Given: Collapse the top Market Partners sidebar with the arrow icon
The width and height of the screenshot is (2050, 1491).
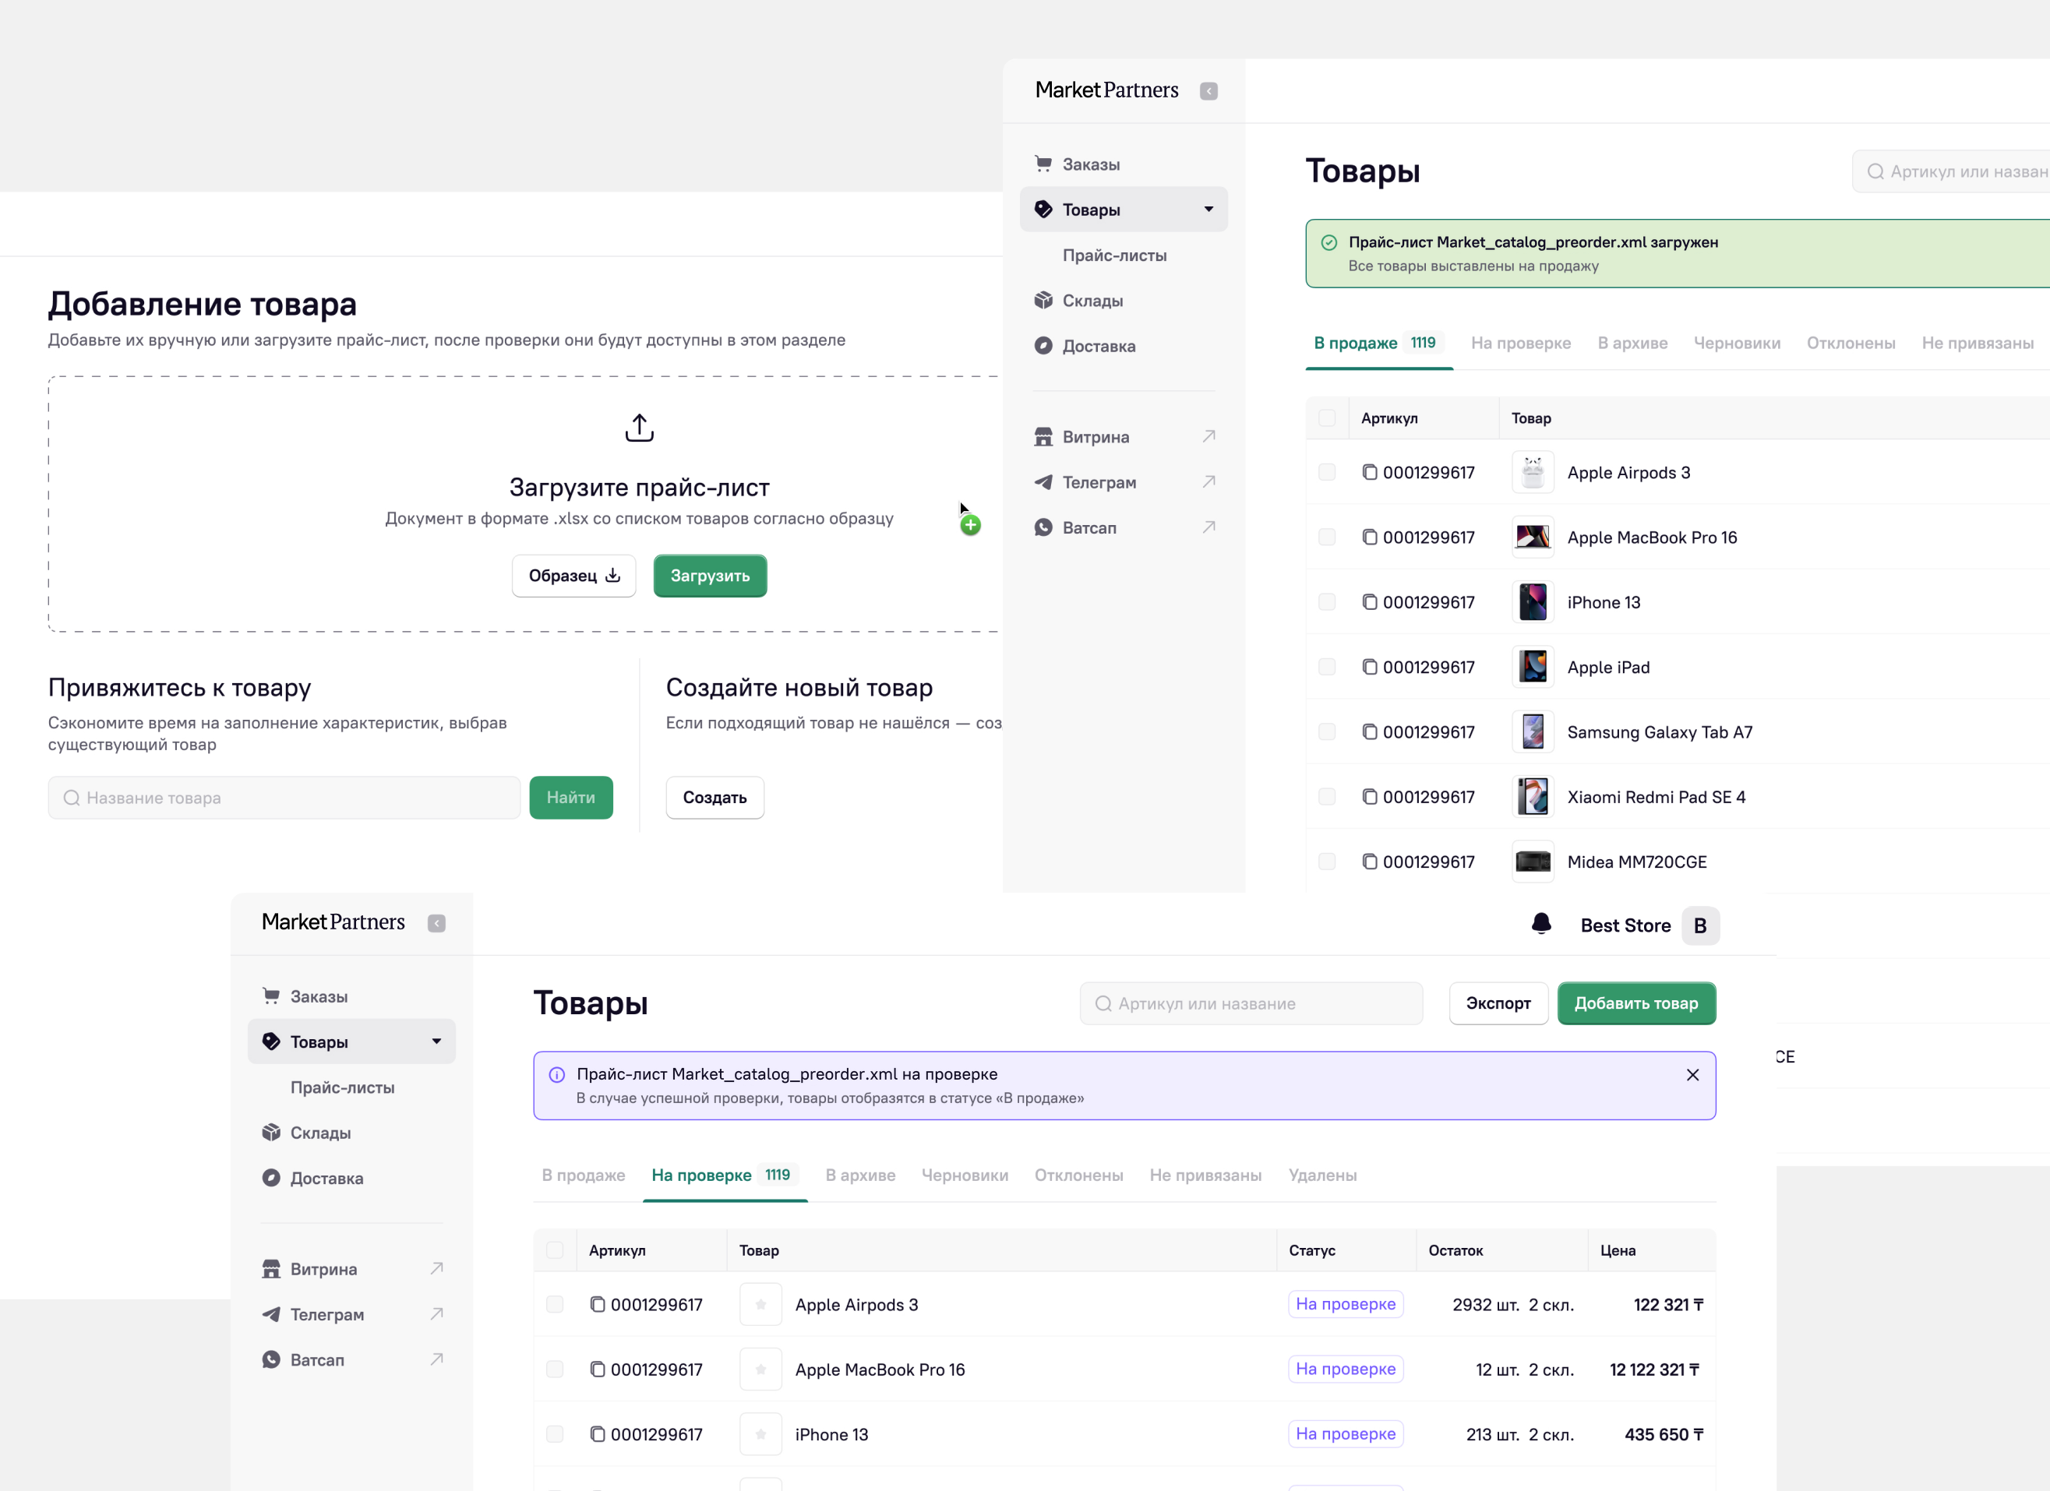Looking at the screenshot, I should click(x=1208, y=91).
